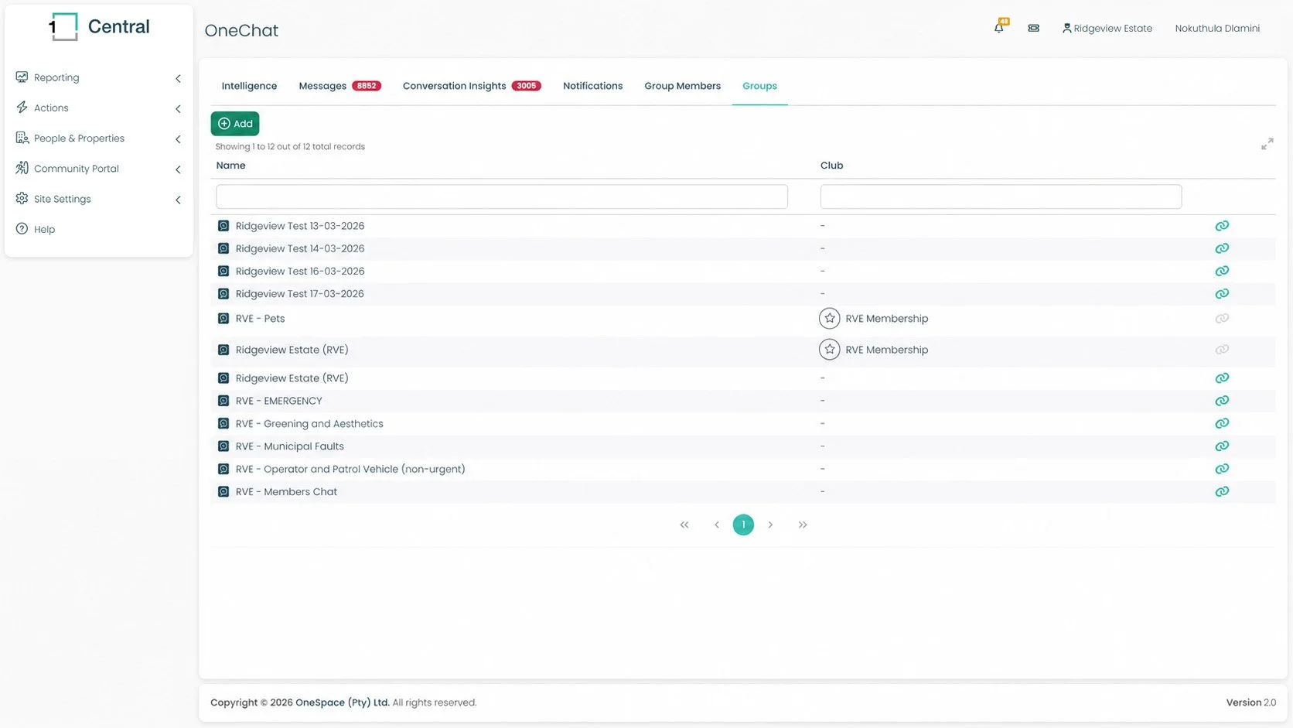
Task: Click the link icon for RVE - Municipal Faults
Action: tap(1222, 446)
